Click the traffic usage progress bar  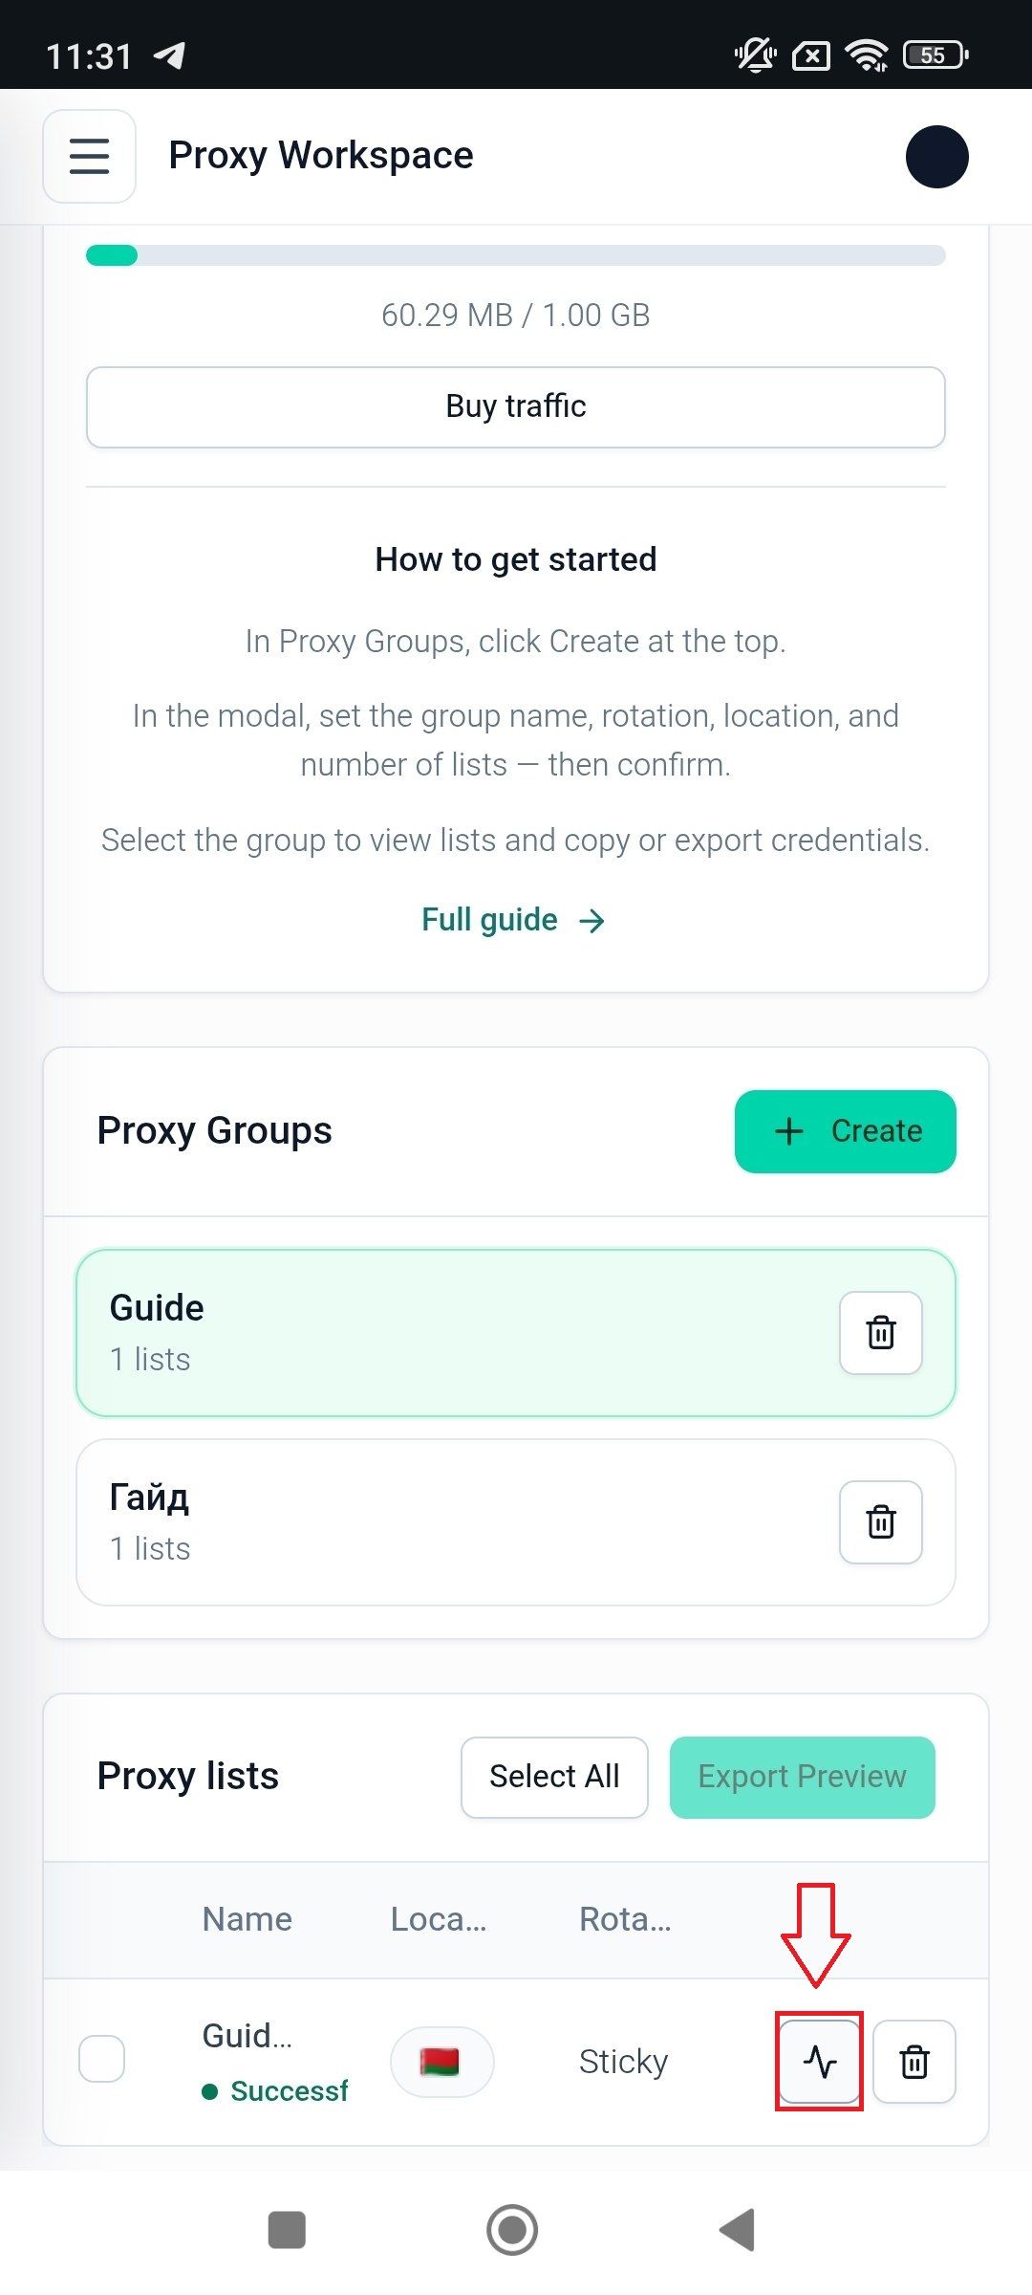click(516, 255)
